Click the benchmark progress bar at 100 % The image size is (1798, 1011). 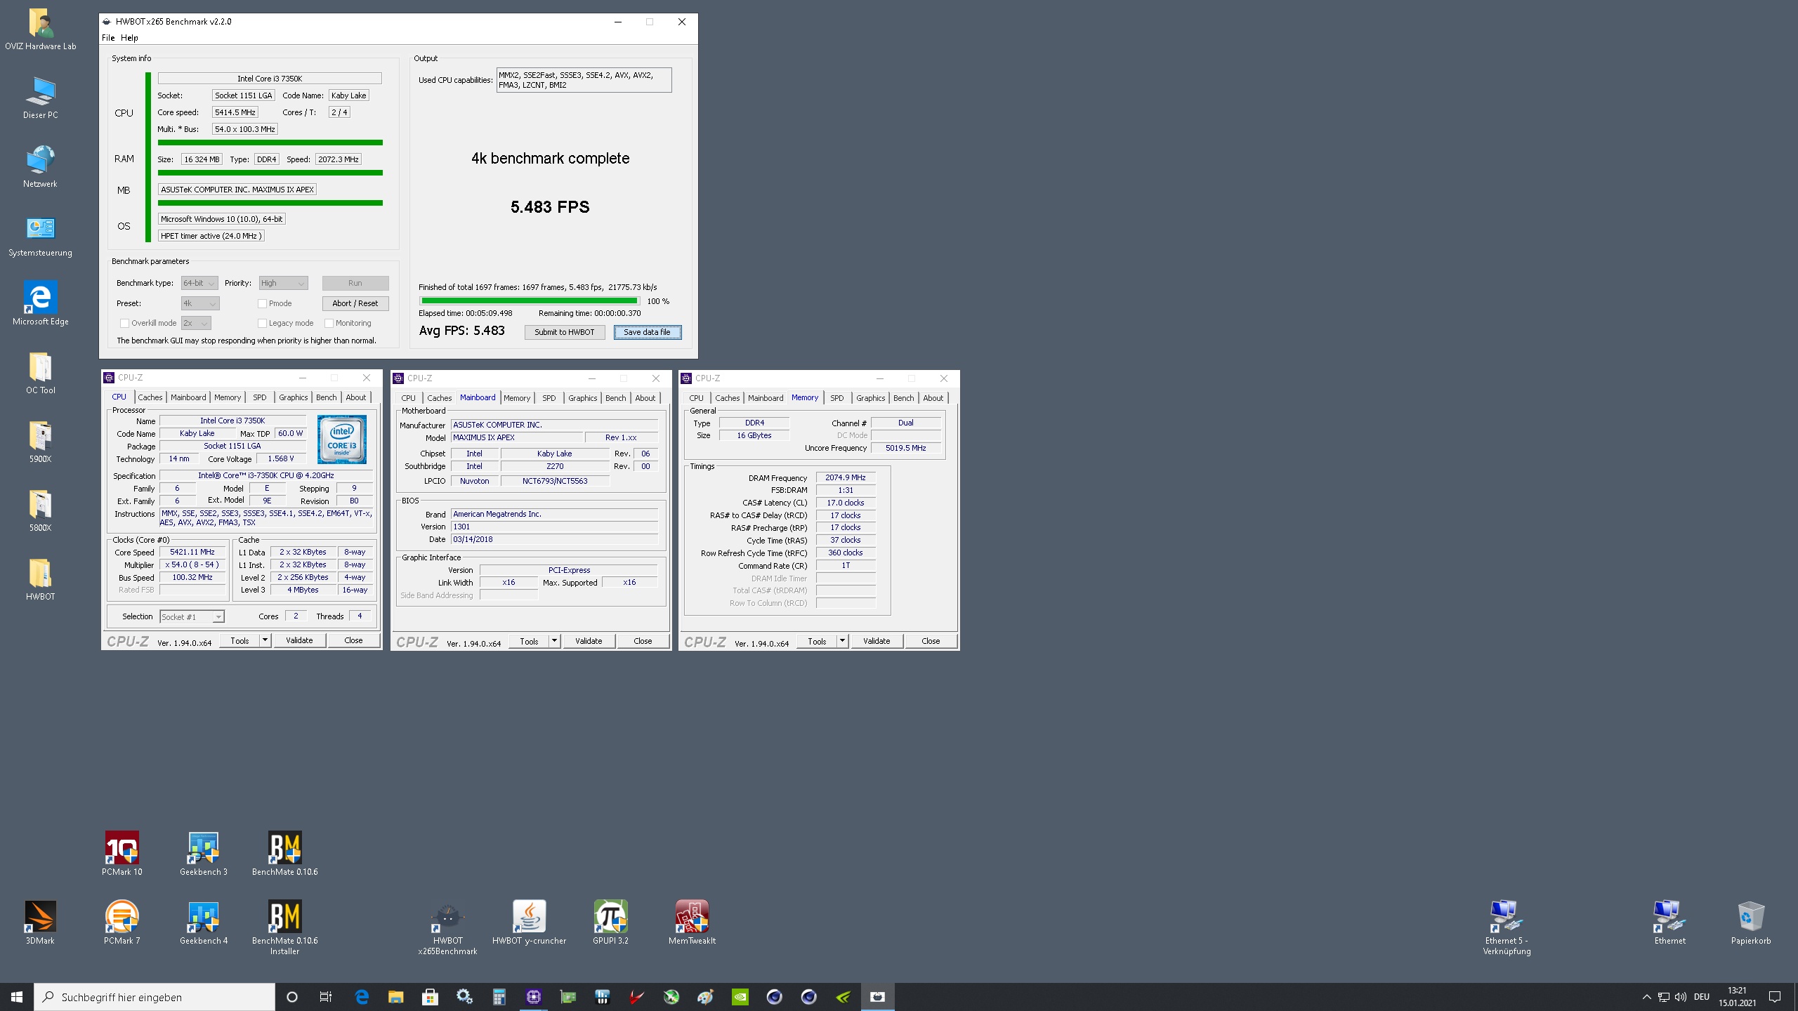pos(530,301)
